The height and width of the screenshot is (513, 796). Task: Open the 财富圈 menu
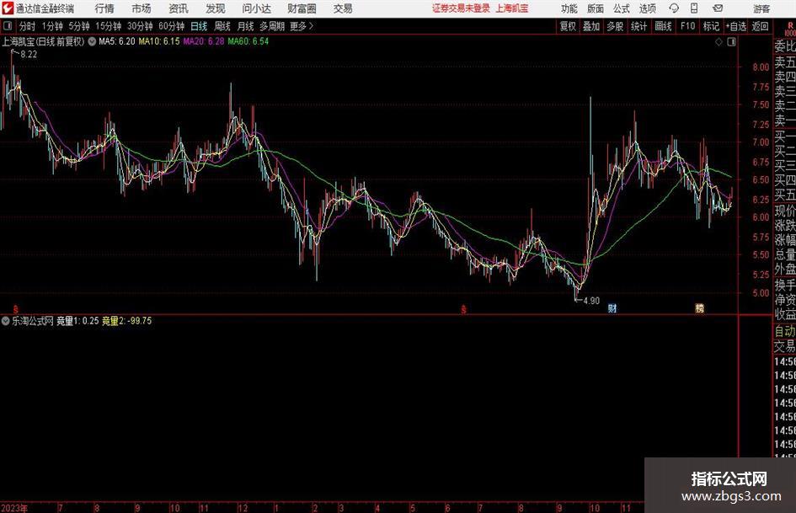302,8
